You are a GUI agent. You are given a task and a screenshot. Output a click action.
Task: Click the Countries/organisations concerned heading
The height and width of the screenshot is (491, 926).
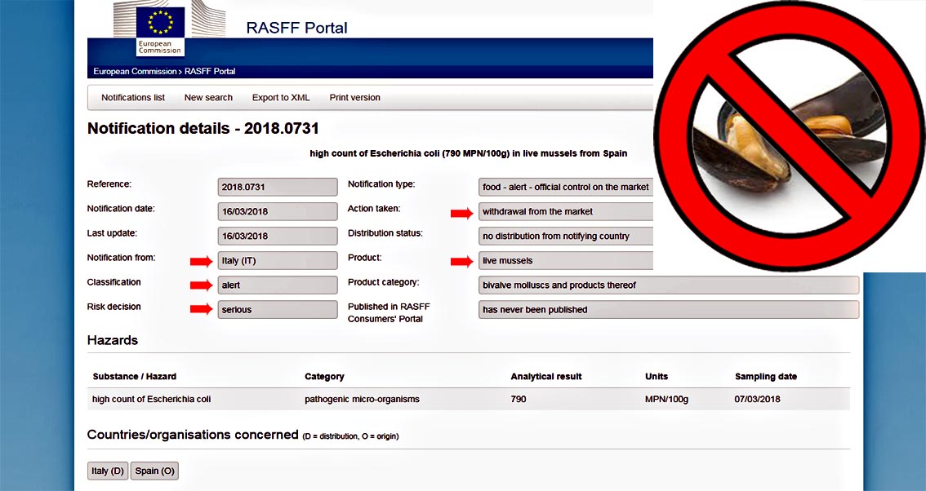point(193,435)
